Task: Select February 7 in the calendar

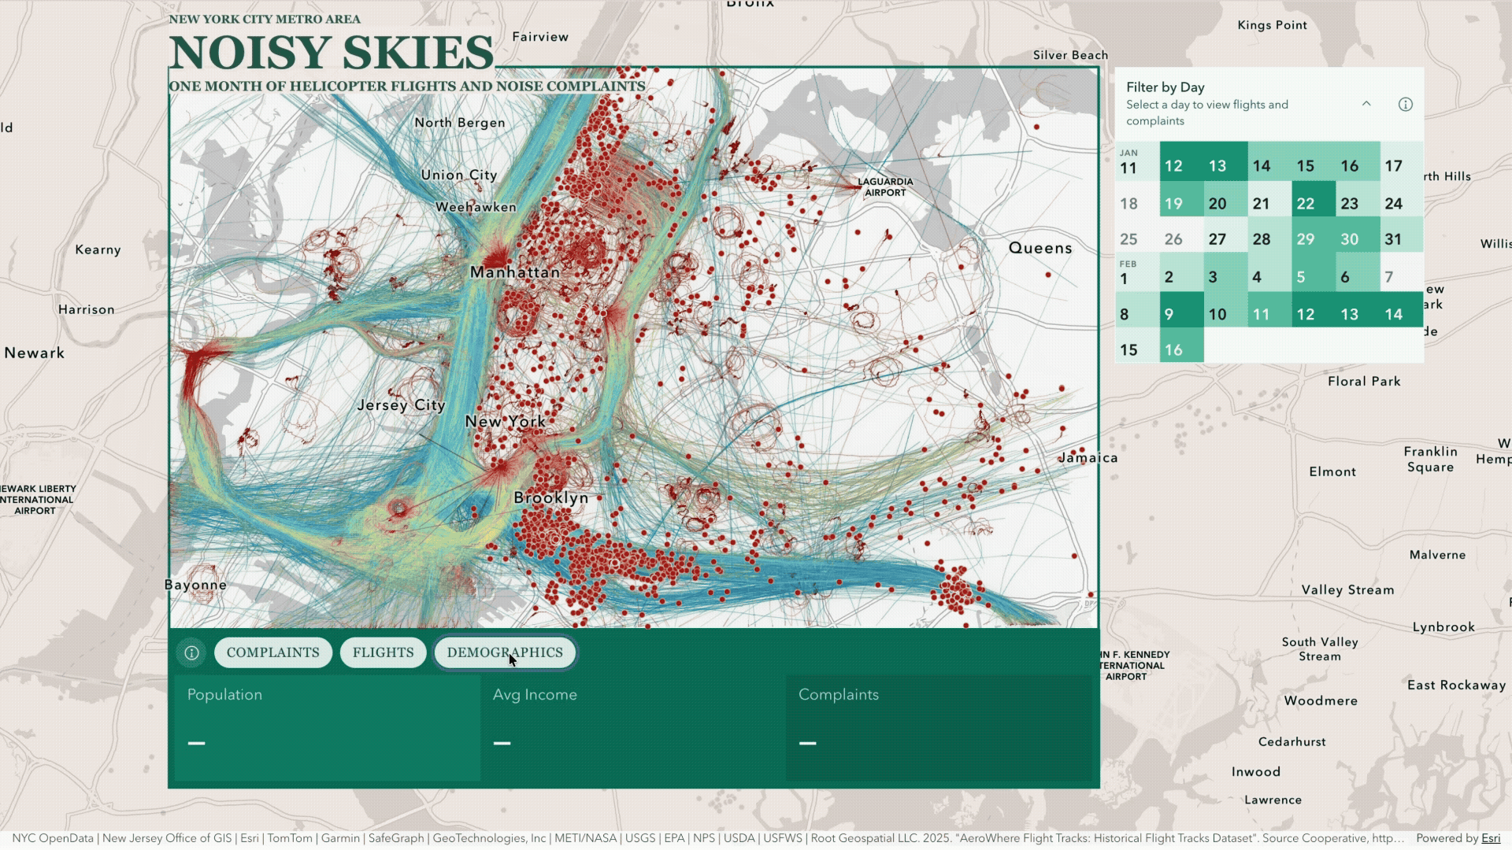Action: [1402, 272]
